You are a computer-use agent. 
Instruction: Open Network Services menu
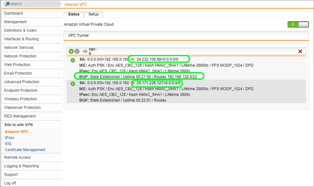pyautogui.click(x=32, y=48)
